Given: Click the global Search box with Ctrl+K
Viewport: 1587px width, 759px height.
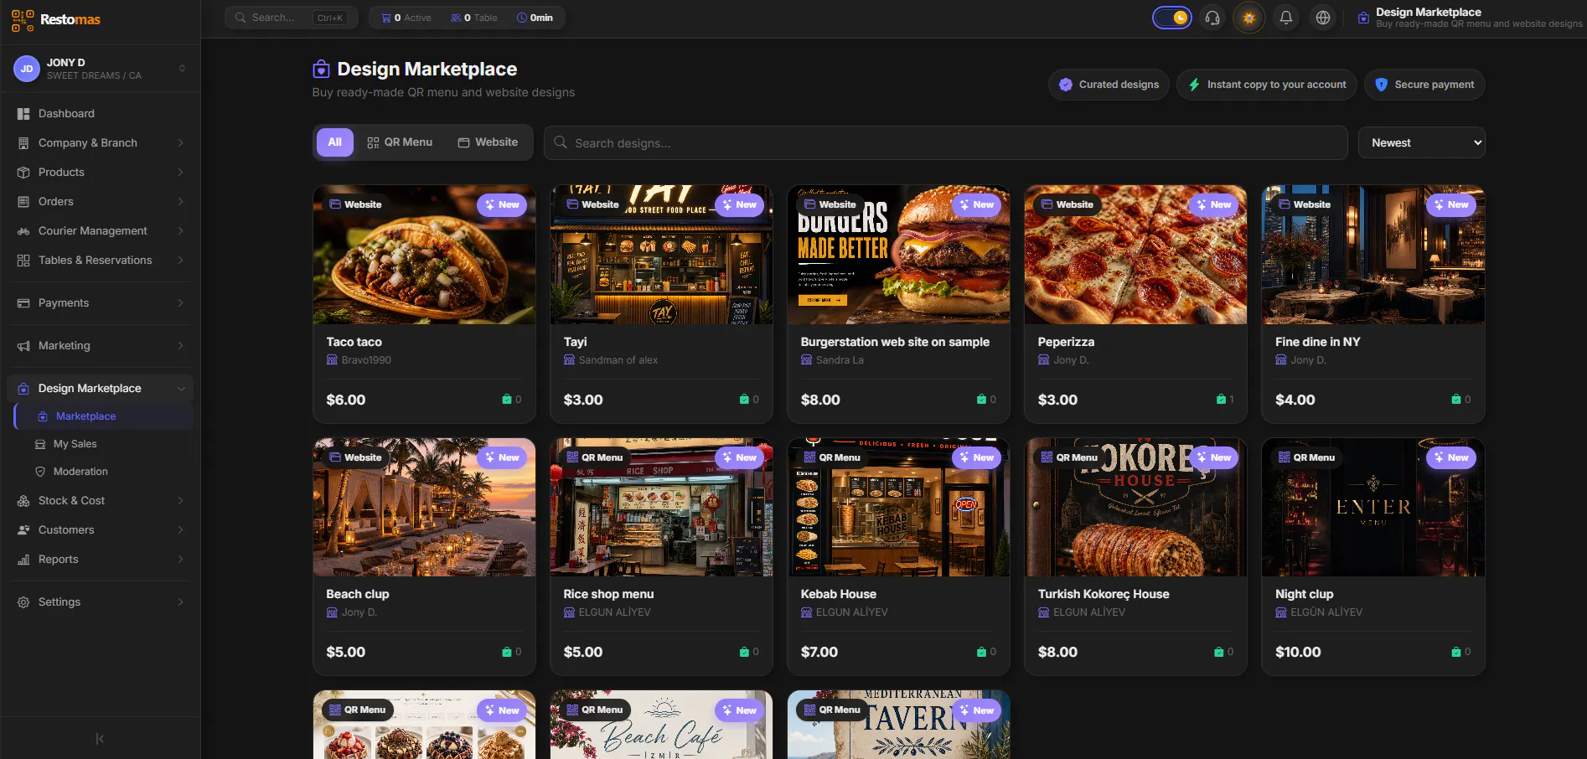Looking at the screenshot, I should point(291,18).
